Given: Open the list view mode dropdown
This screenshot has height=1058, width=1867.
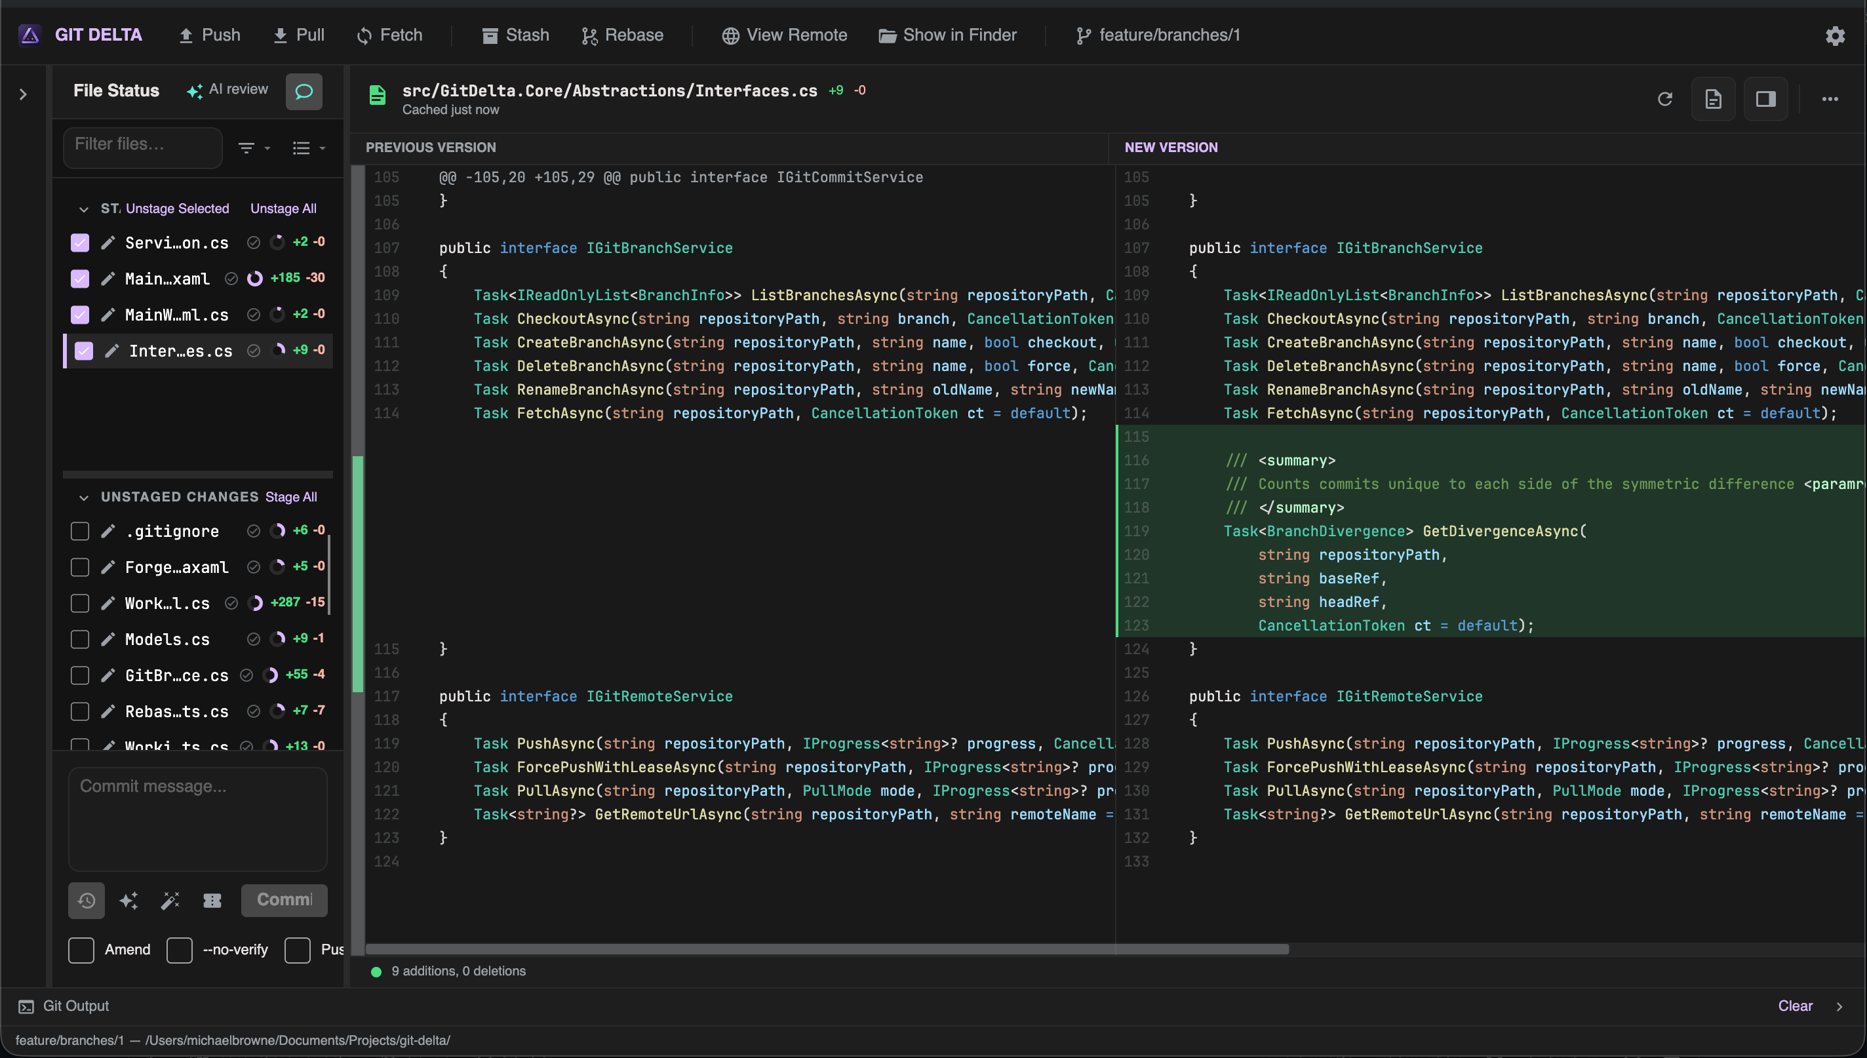Looking at the screenshot, I should pos(309,148).
